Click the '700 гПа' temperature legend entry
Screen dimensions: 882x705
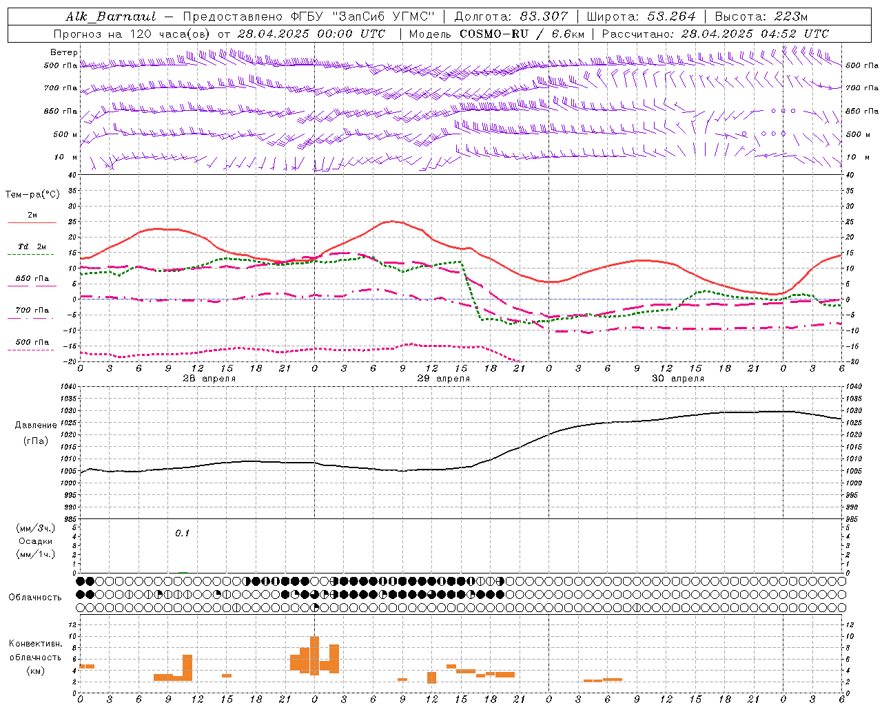[x=32, y=311]
